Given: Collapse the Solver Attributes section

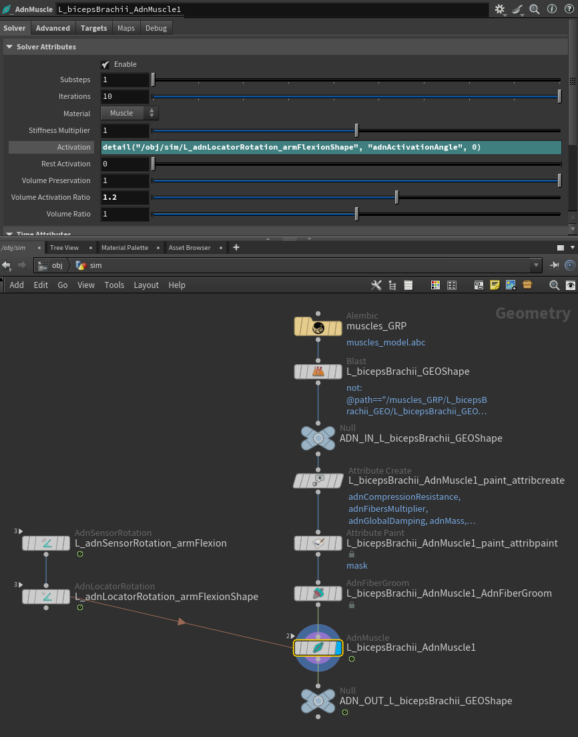Looking at the screenshot, I should coord(9,47).
